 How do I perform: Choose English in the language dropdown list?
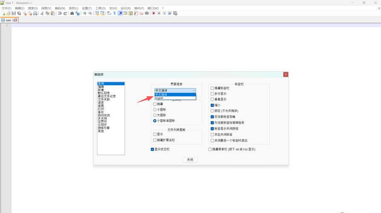coord(175,98)
